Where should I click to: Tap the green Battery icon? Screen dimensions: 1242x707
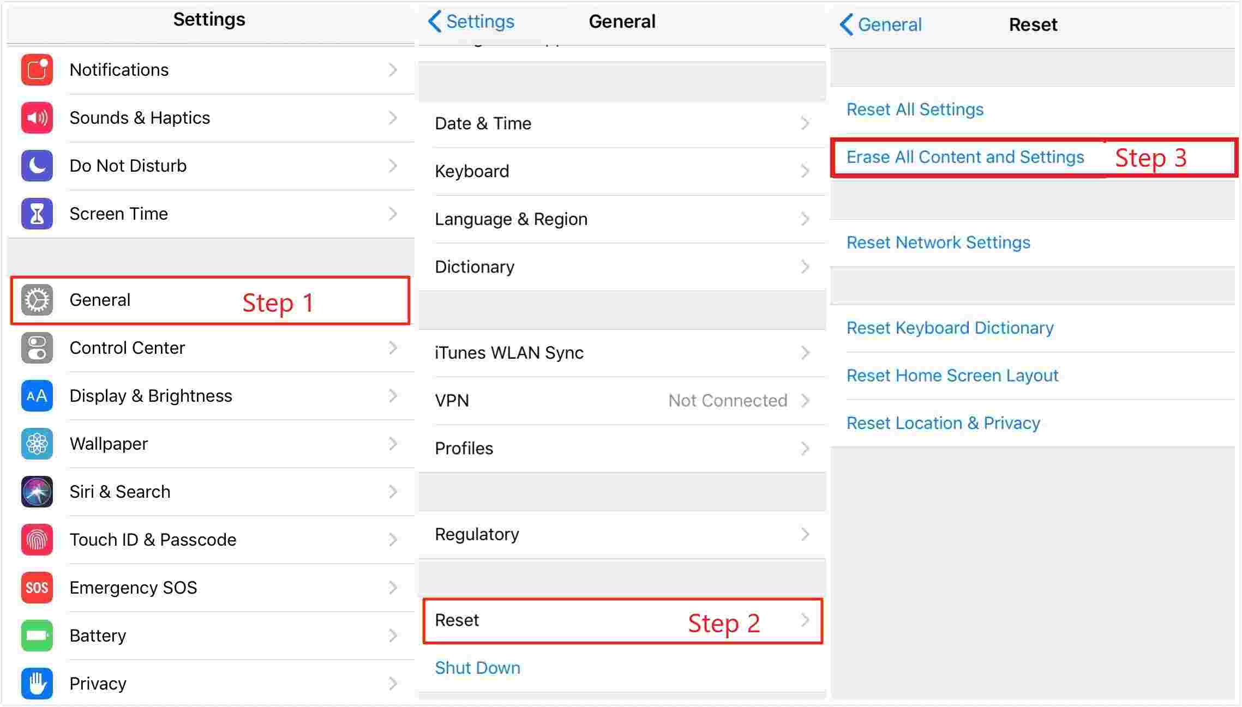pyautogui.click(x=37, y=636)
